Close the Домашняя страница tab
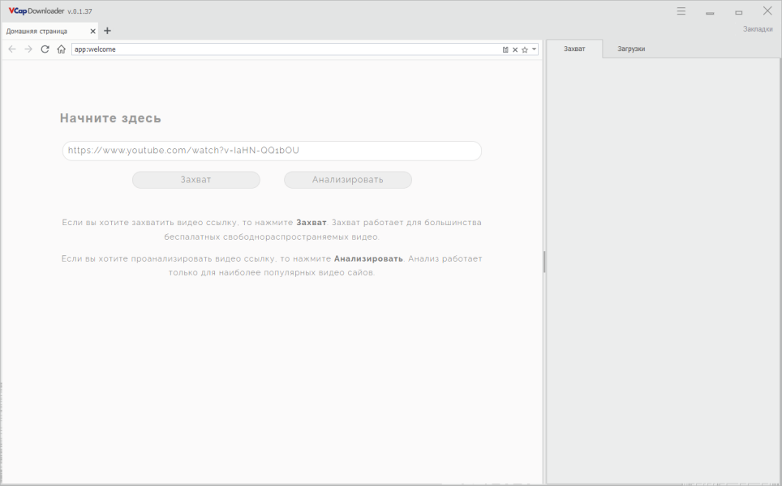The image size is (782, 486). coord(92,31)
